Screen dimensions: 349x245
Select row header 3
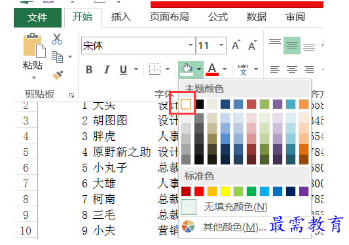pyautogui.click(x=26, y=121)
